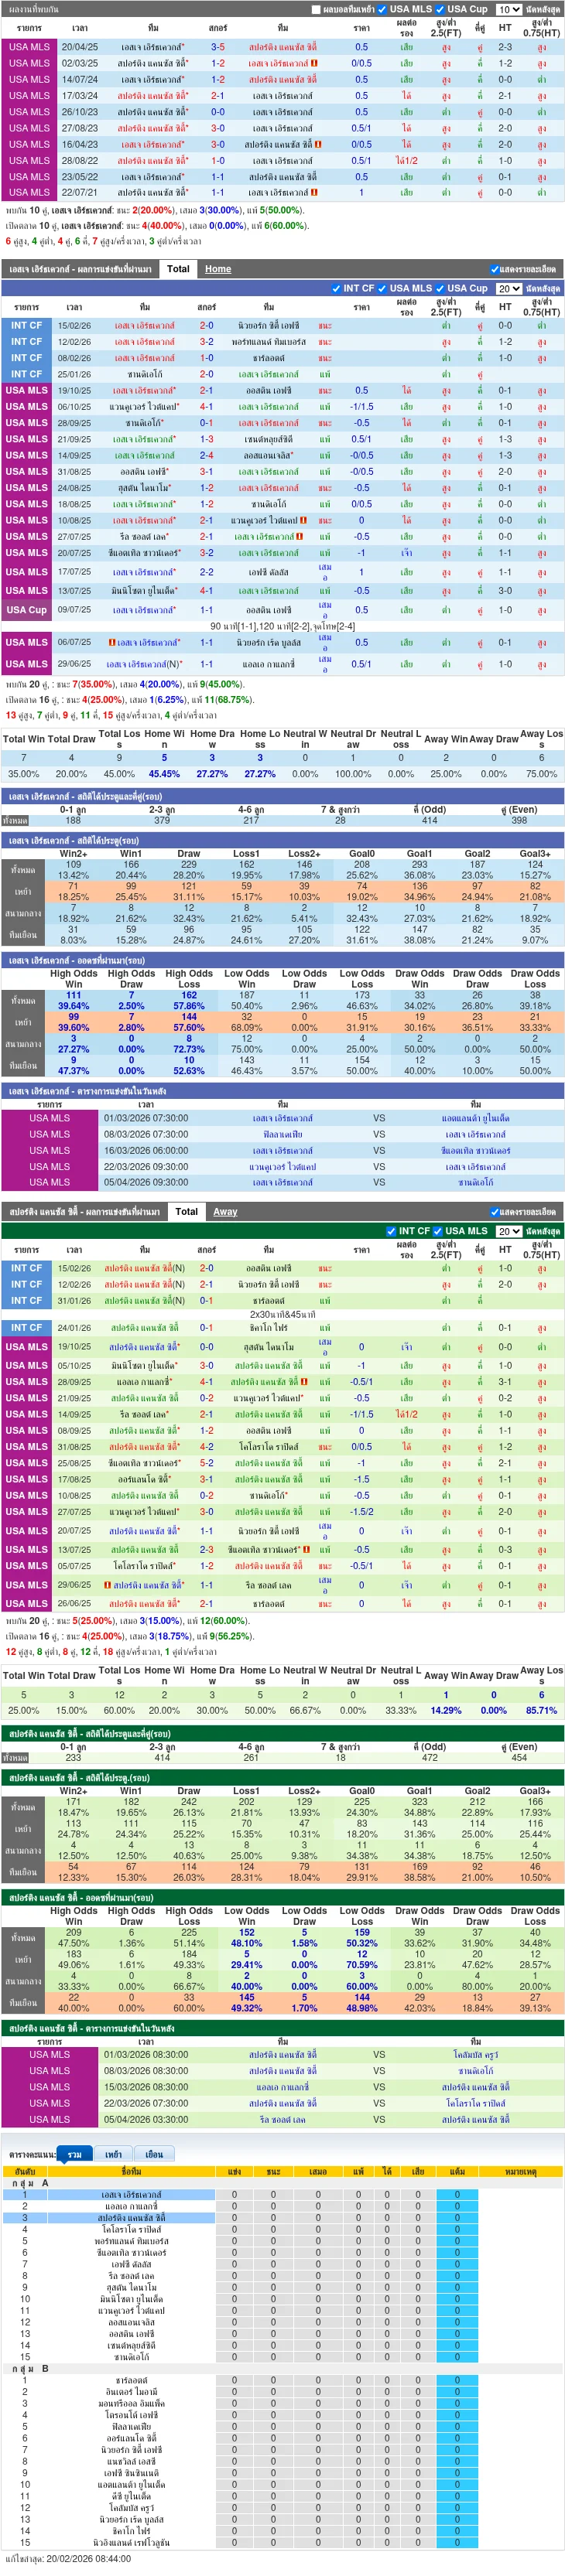
Task: Click 15/03/2026 08:30:00 Sporting KC upcoming fixture
Action: point(282,2087)
